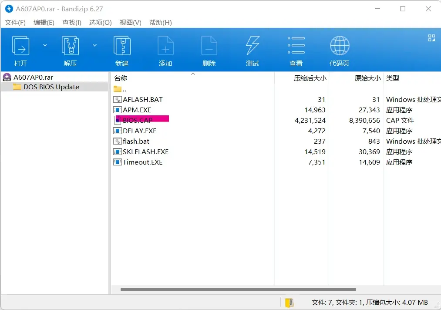Click the Open (打开) toolbar icon
Viewport: 441px width, 310px height.
pyautogui.click(x=20, y=46)
